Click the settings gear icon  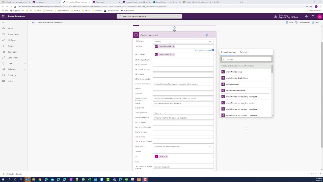(306, 16)
